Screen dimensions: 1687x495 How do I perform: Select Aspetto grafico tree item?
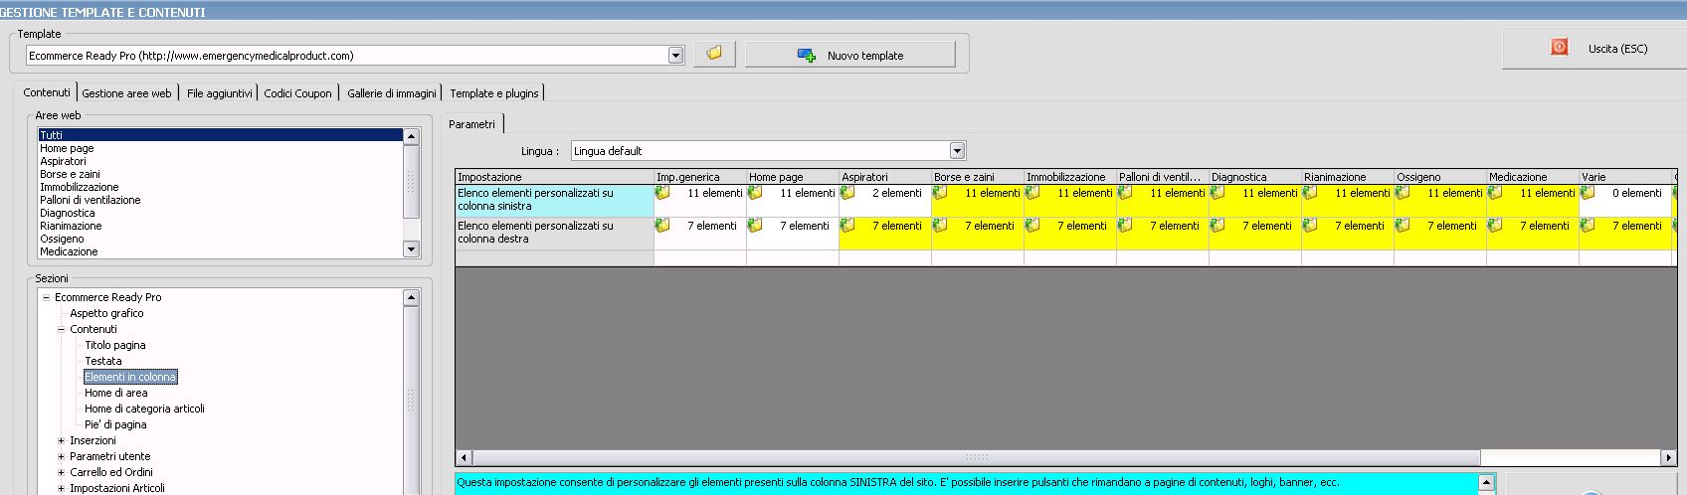click(x=106, y=313)
